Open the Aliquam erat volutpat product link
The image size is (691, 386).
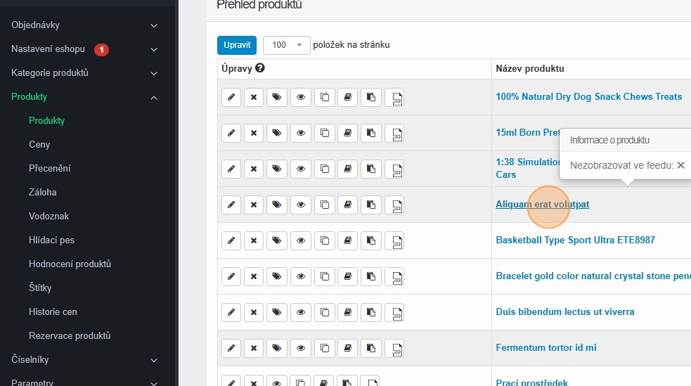click(543, 204)
